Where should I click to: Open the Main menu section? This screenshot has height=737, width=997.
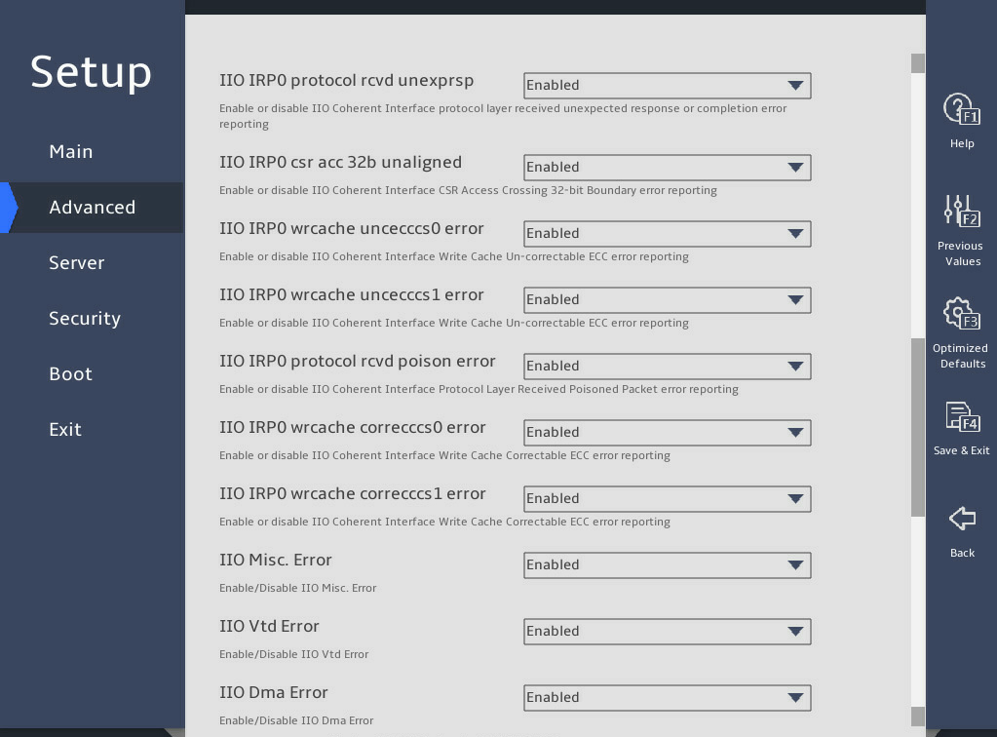point(70,151)
